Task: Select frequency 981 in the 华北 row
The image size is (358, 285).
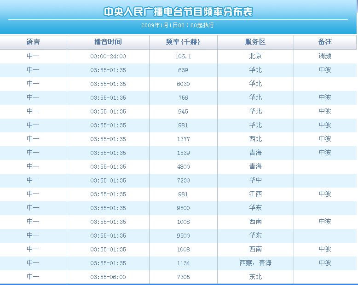Action: point(183,125)
